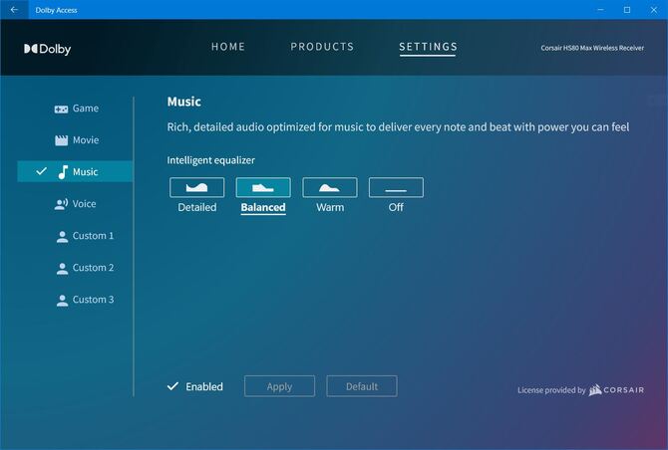Select the Custom 2 profile label

click(x=94, y=268)
